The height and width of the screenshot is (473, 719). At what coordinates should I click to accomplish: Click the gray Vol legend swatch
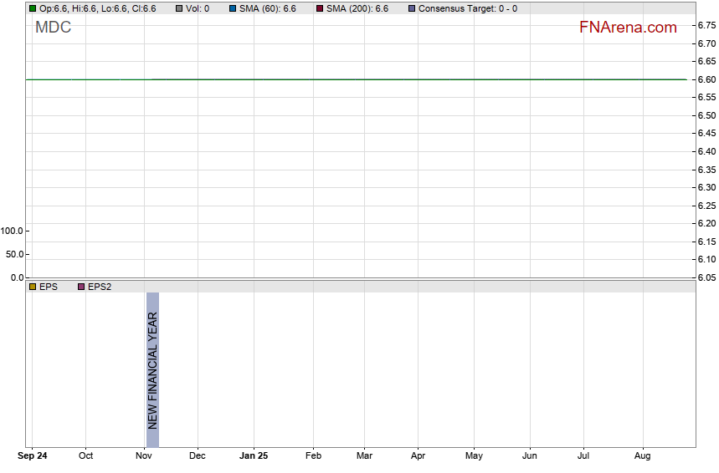coord(179,8)
